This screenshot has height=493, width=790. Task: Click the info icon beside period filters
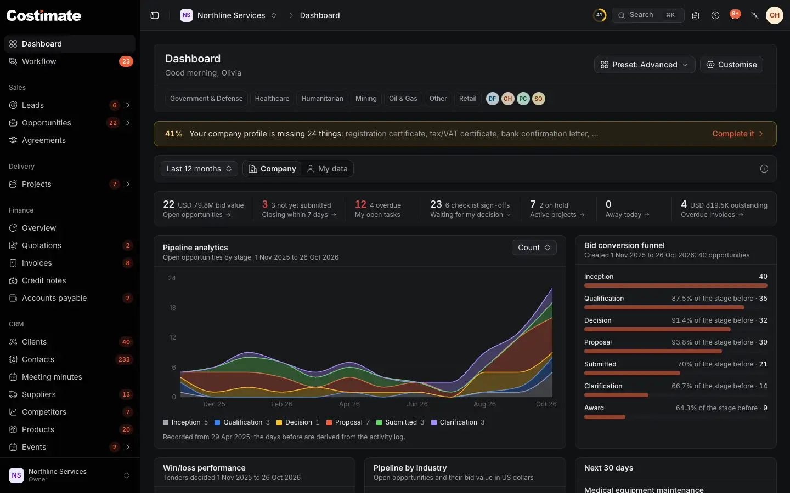coord(764,169)
